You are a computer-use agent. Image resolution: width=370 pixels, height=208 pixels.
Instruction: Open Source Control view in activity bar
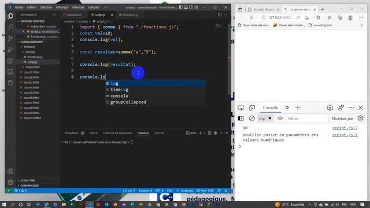click(10, 38)
